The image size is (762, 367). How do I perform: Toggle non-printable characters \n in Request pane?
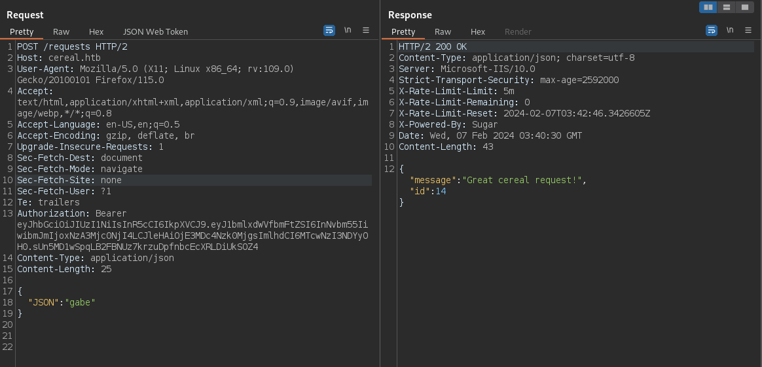(x=348, y=30)
